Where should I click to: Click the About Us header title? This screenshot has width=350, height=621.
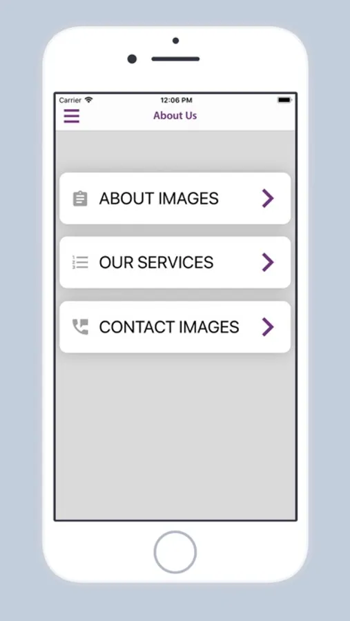[x=175, y=116]
